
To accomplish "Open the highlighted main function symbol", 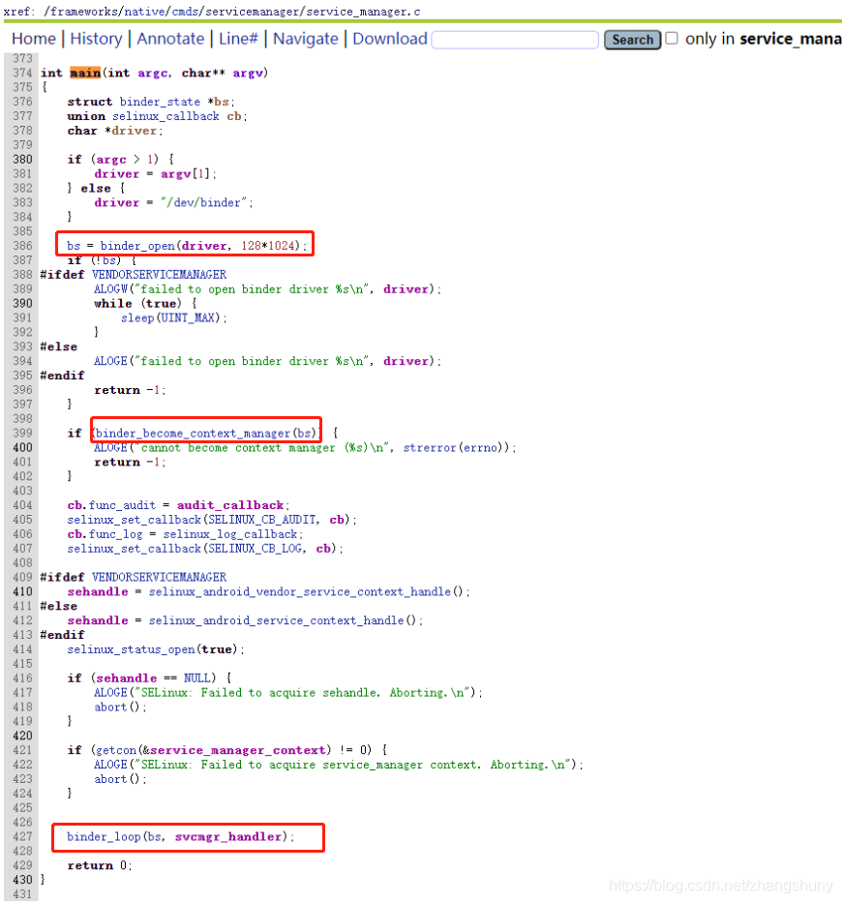I will (85, 73).
